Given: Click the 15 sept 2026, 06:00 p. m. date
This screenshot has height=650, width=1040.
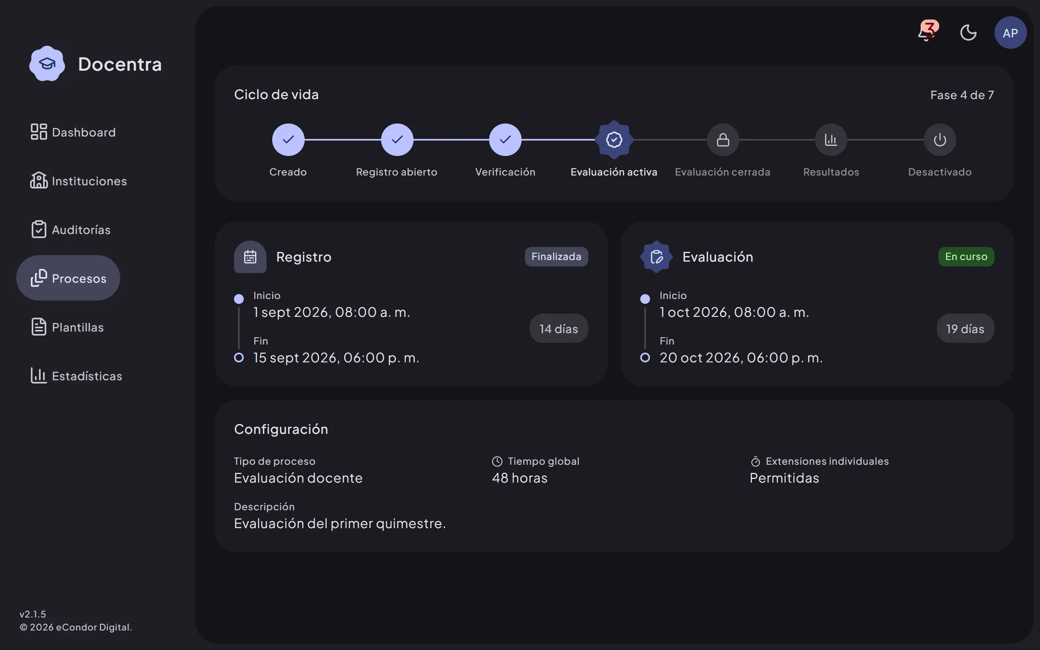Looking at the screenshot, I should coord(336,357).
